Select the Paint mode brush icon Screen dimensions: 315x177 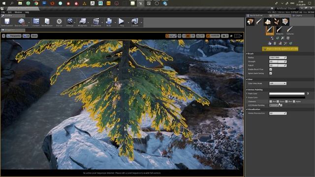point(259,22)
